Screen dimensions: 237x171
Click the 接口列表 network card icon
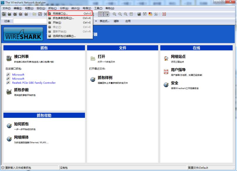click(9, 58)
